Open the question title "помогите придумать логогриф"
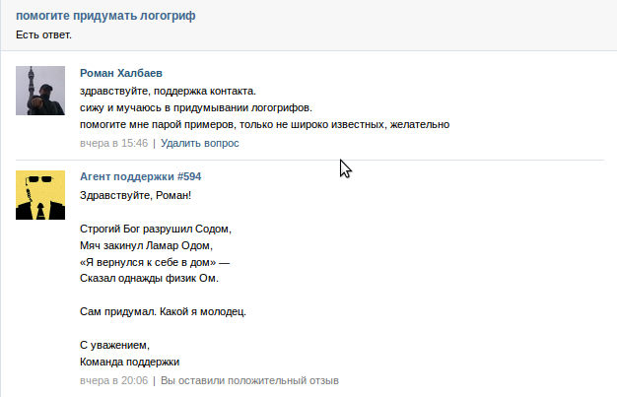The width and height of the screenshot is (617, 397). pos(105,16)
